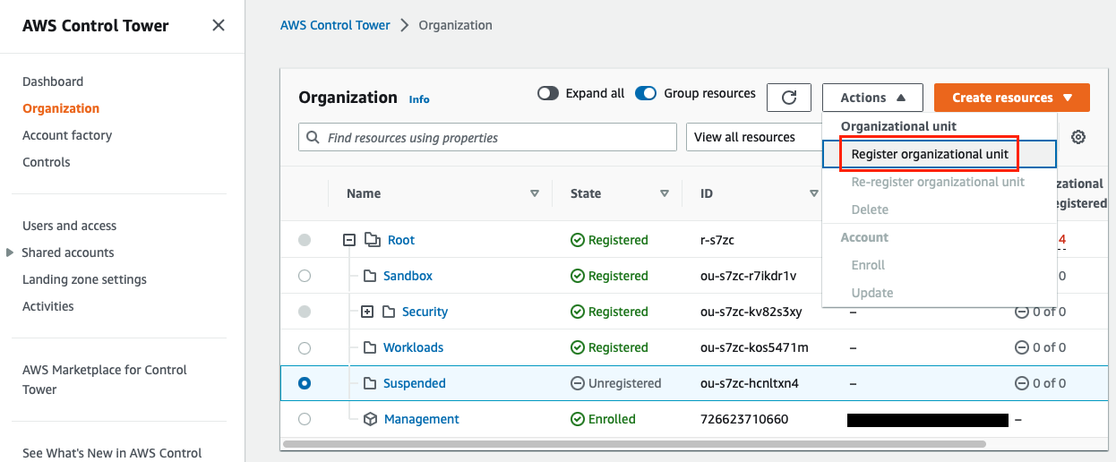Choose Register organizational unit
This screenshot has width=1116, height=462.
click(x=940, y=154)
